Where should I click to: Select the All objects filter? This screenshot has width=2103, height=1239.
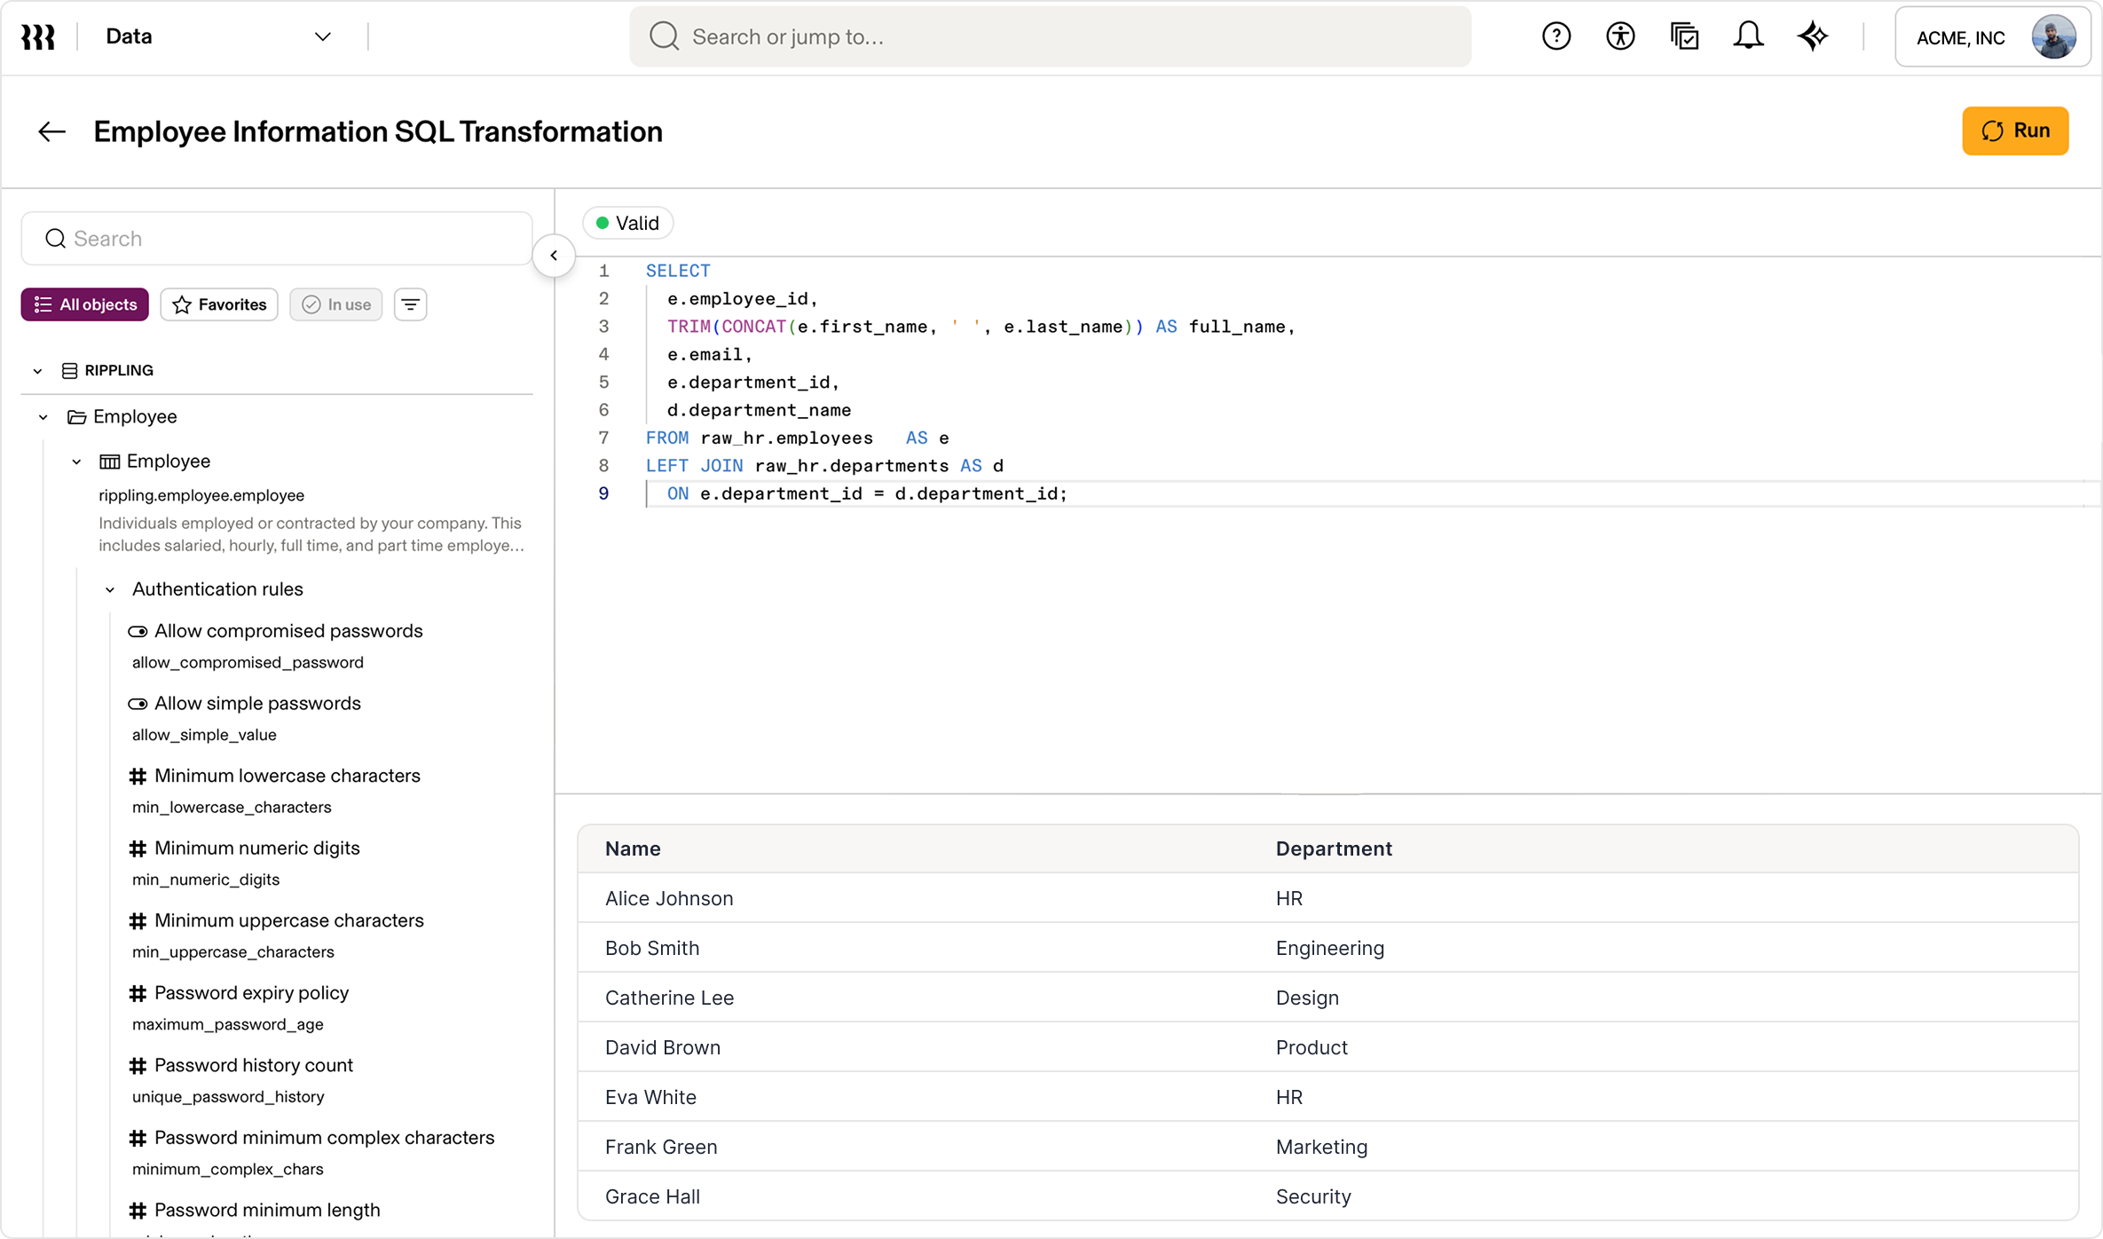tap(85, 305)
